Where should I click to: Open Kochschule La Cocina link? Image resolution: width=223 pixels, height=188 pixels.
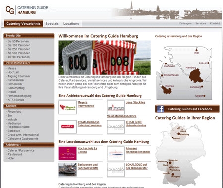[87, 150]
